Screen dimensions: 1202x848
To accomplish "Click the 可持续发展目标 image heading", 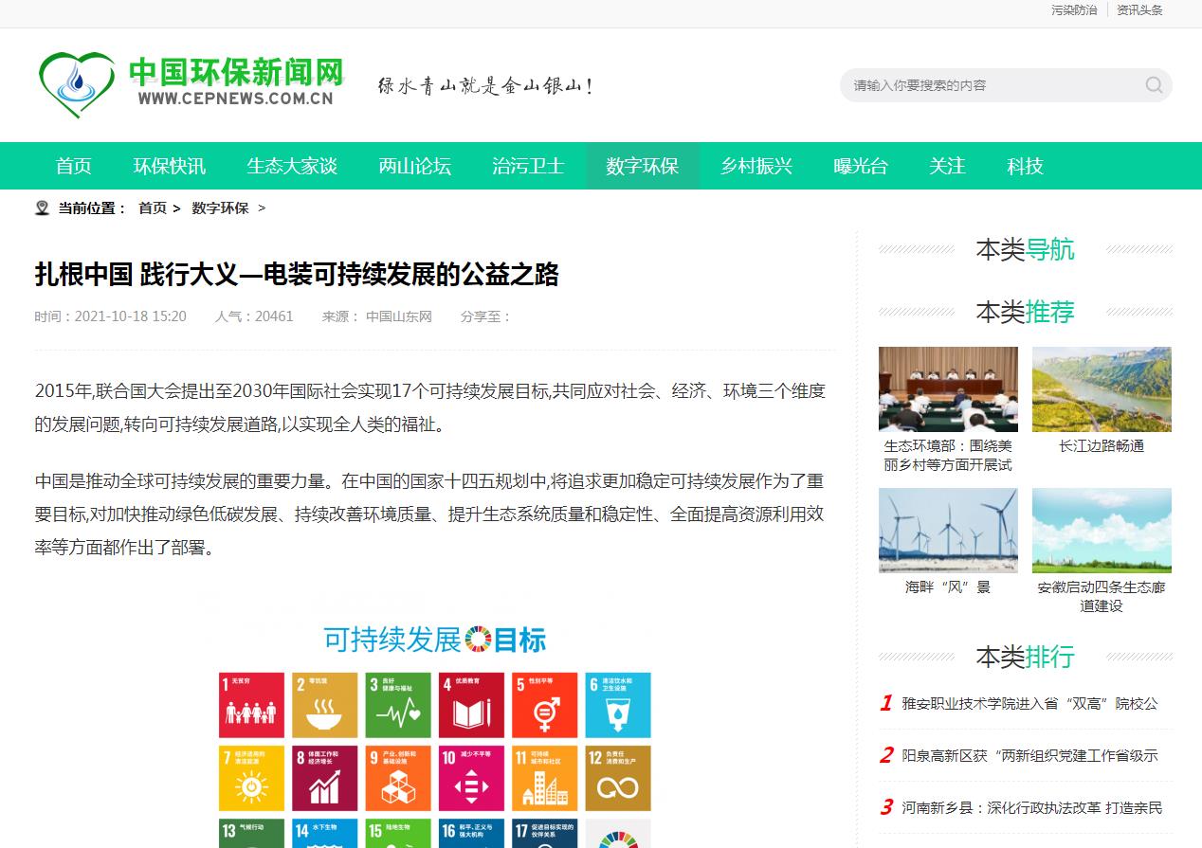I will coord(435,640).
